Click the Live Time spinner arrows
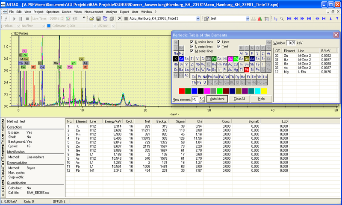 coord(62,19)
